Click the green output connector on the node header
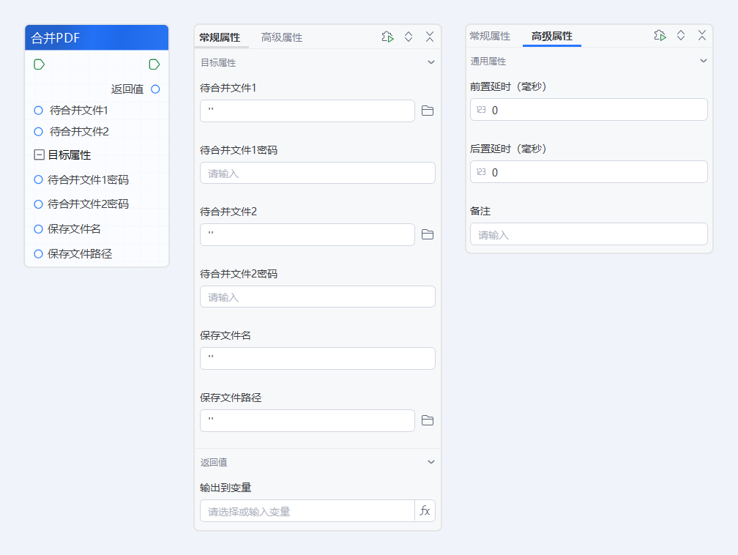 (x=154, y=64)
